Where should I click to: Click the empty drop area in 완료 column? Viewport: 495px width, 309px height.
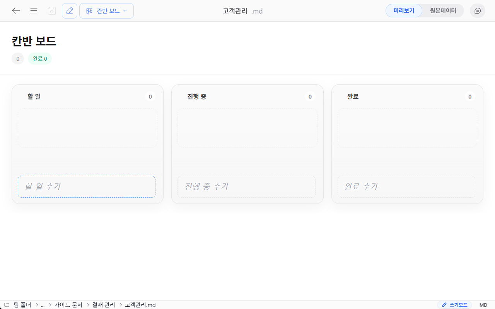407,128
